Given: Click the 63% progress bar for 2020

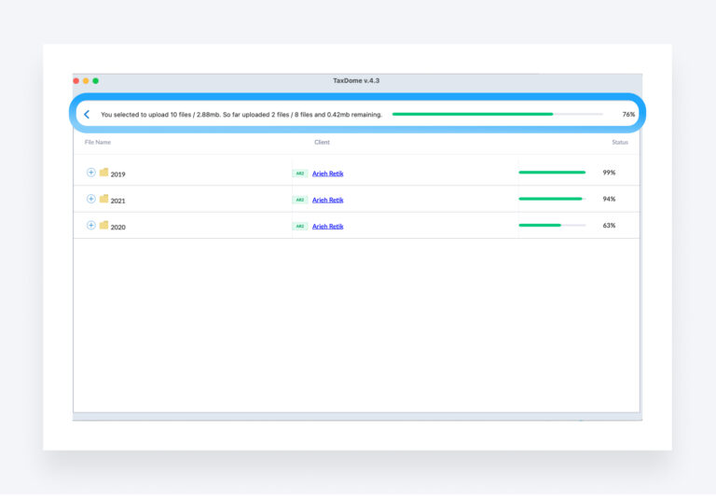Looking at the screenshot, I should coord(552,226).
